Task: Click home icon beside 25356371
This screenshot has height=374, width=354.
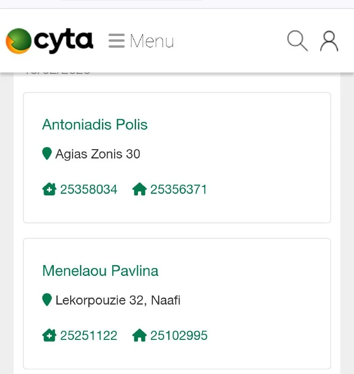Action: click(x=139, y=189)
